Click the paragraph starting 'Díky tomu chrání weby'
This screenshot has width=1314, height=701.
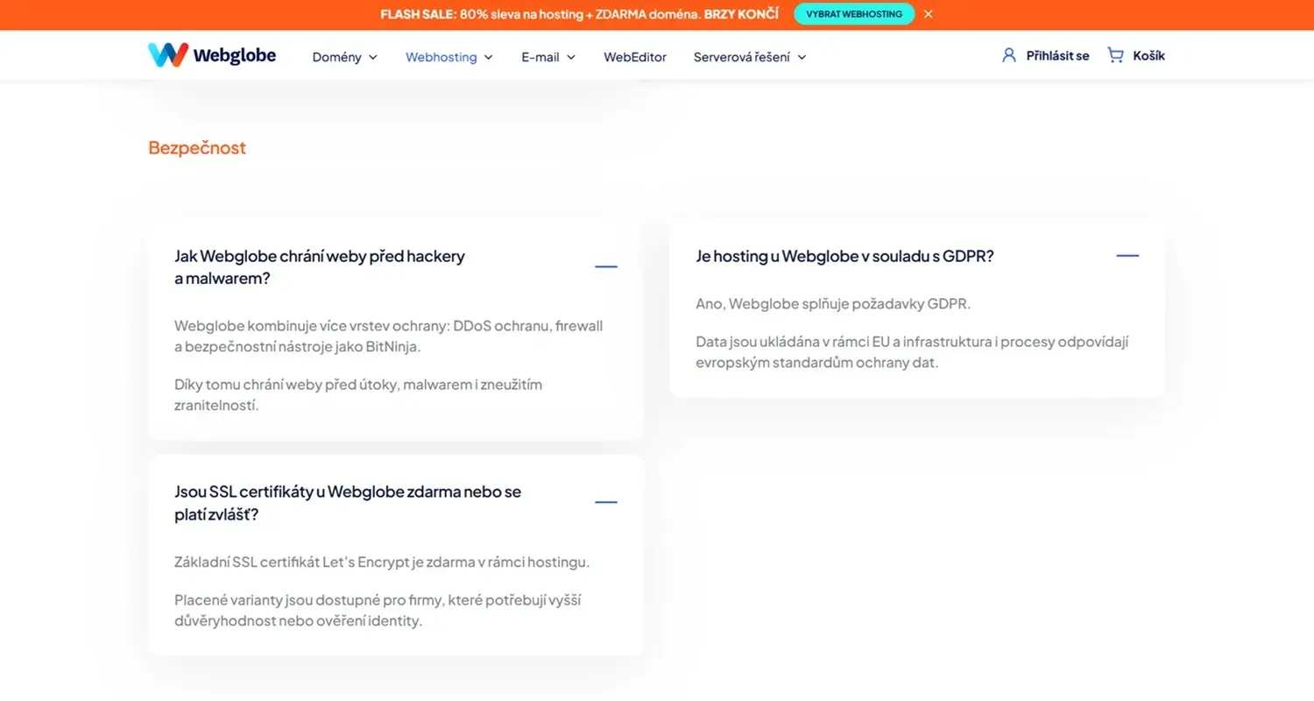tap(358, 395)
